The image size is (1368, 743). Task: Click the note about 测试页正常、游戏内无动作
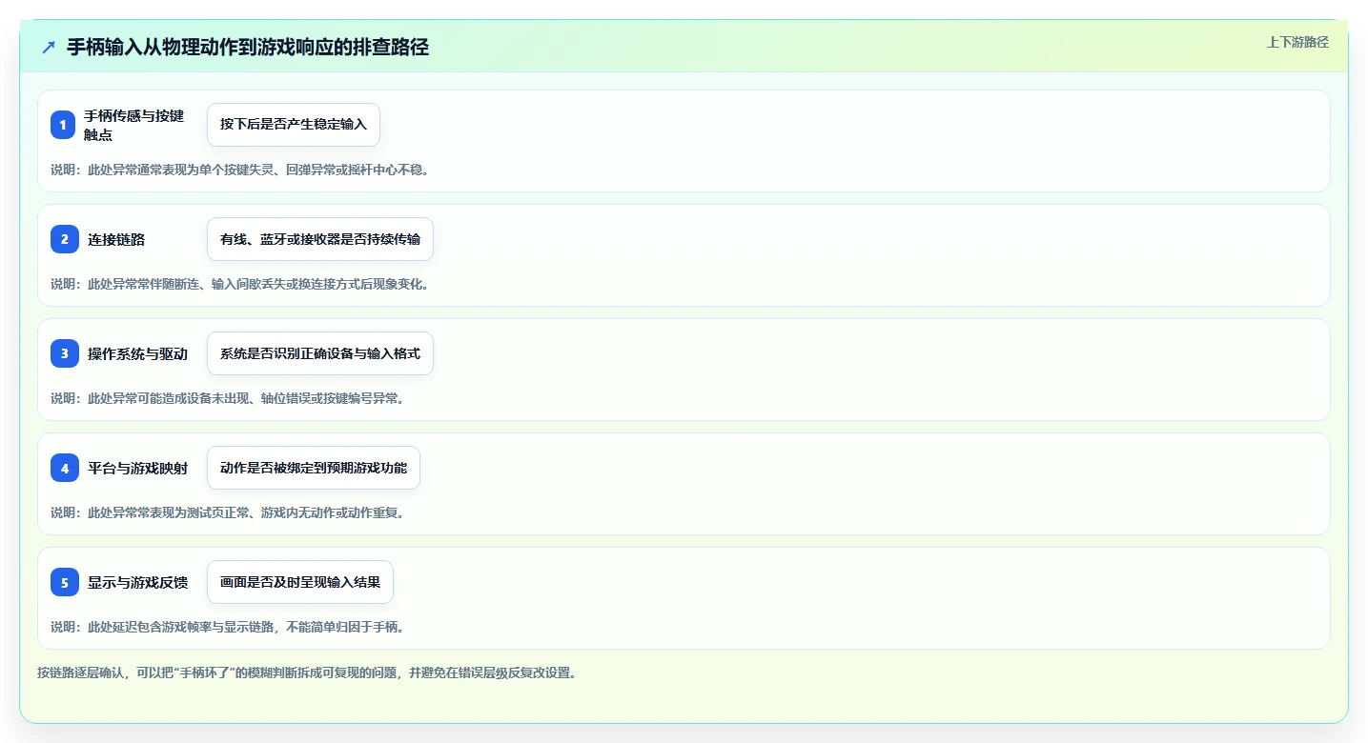pos(228,512)
